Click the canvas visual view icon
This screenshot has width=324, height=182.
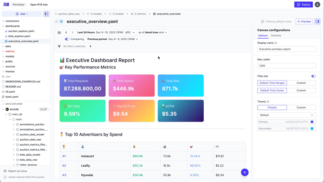[x=61, y=21]
